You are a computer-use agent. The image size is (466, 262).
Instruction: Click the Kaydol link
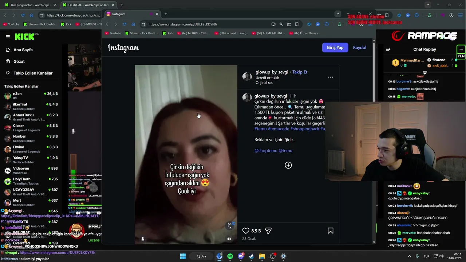[360, 48]
